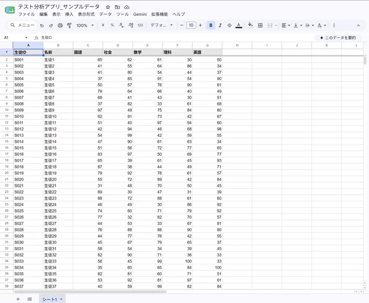The height and width of the screenshot is (303, 369).
Task: Click the このデータを要約 button
Action: click(338, 38)
